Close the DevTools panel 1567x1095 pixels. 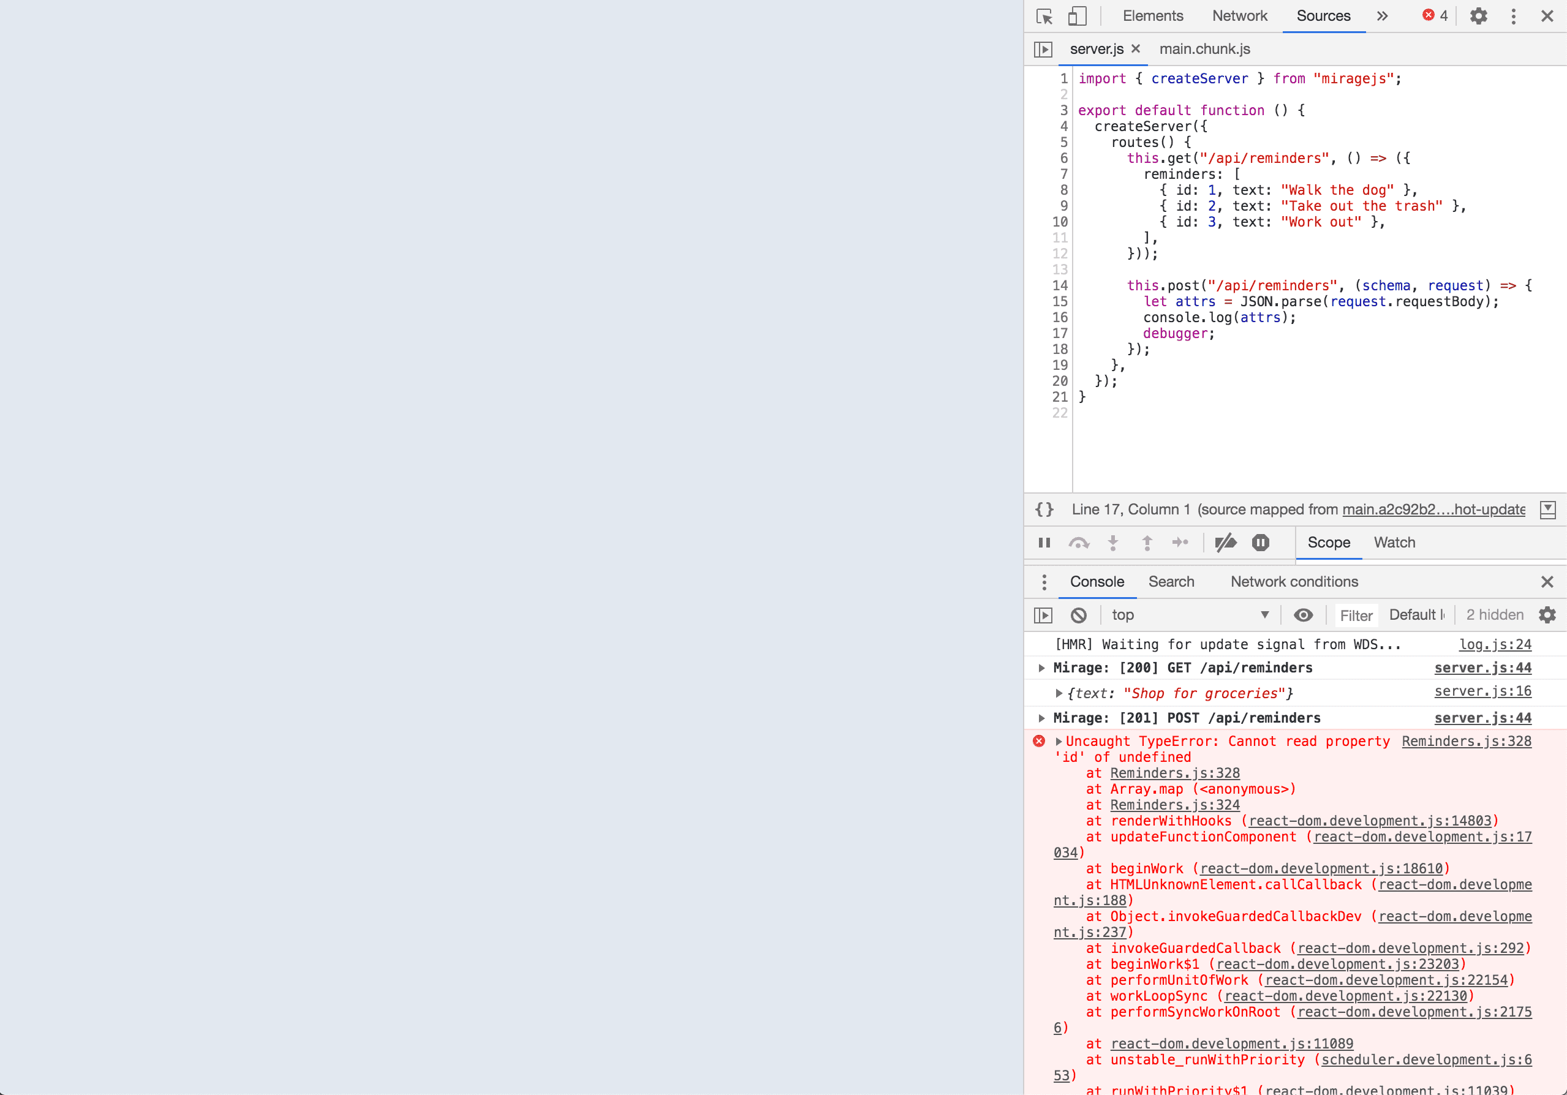click(1547, 16)
